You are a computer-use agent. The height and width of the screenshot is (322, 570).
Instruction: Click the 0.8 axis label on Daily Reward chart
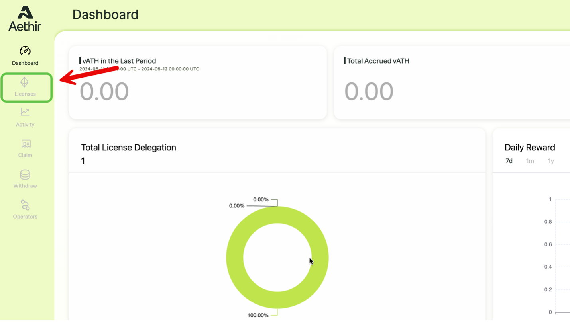click(x=548, y=222)
